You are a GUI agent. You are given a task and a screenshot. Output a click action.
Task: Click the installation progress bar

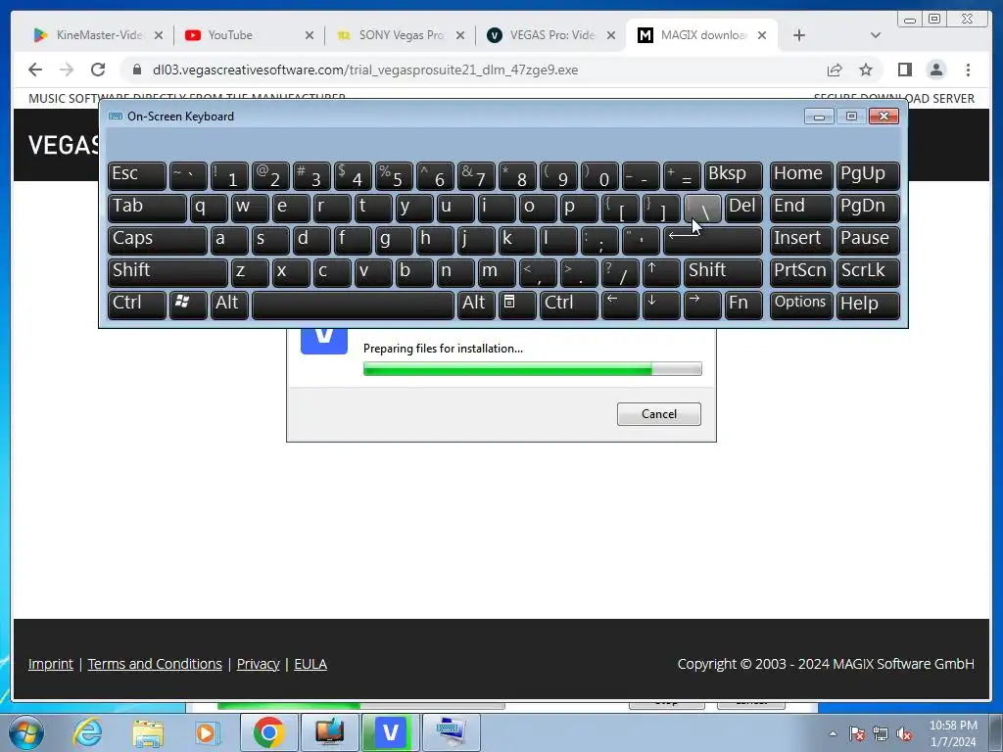[x=532, y=369]
